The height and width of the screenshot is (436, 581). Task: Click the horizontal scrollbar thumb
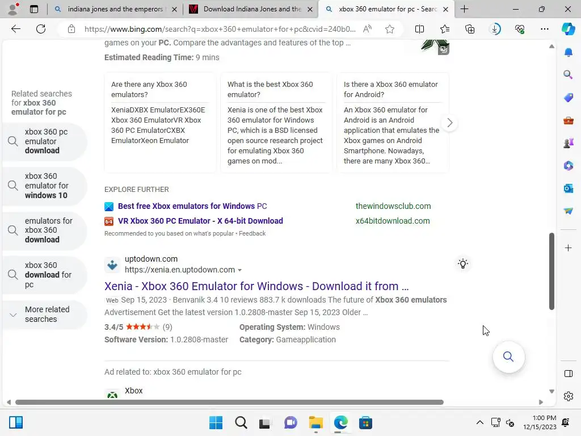click(x=229, y=403)
